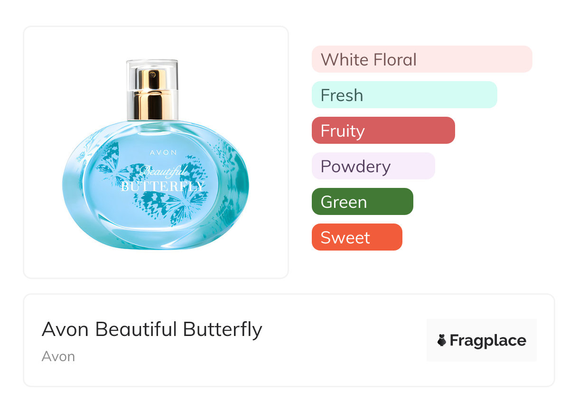Image resolution: width=578 pixels, height=410 pixels.
Task: Select the orange Sweet accord bar
Action: (x=356, y=237)
